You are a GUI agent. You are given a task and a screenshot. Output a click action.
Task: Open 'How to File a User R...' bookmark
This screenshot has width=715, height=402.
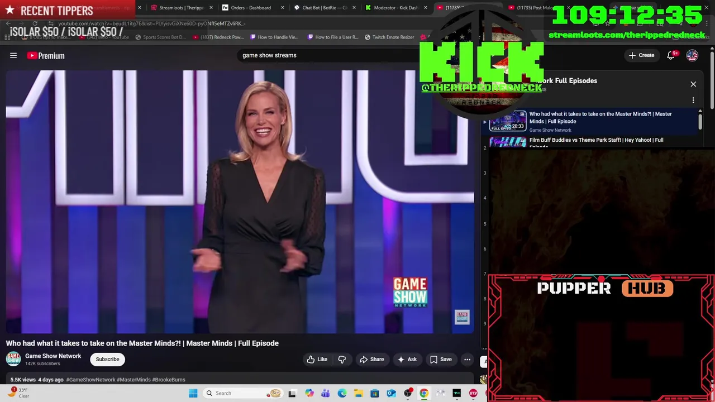click(x=332, y=37)
